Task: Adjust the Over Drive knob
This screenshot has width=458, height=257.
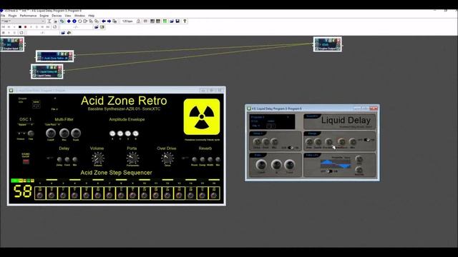Action: coord(167,158)
